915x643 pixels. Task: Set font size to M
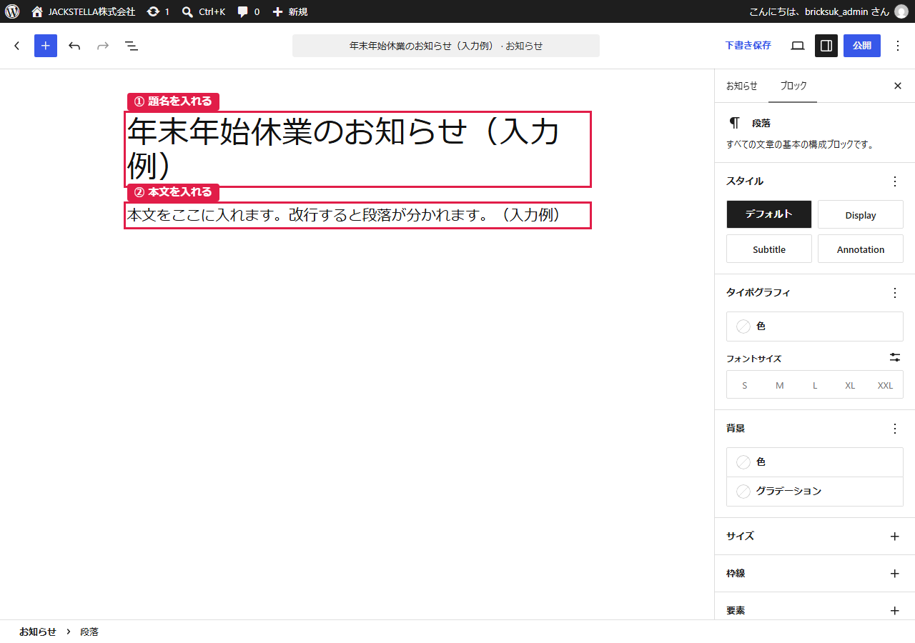coord(780,385)
